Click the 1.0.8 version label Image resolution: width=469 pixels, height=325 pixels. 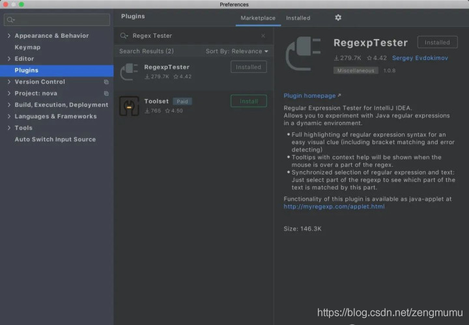[390, 70]
